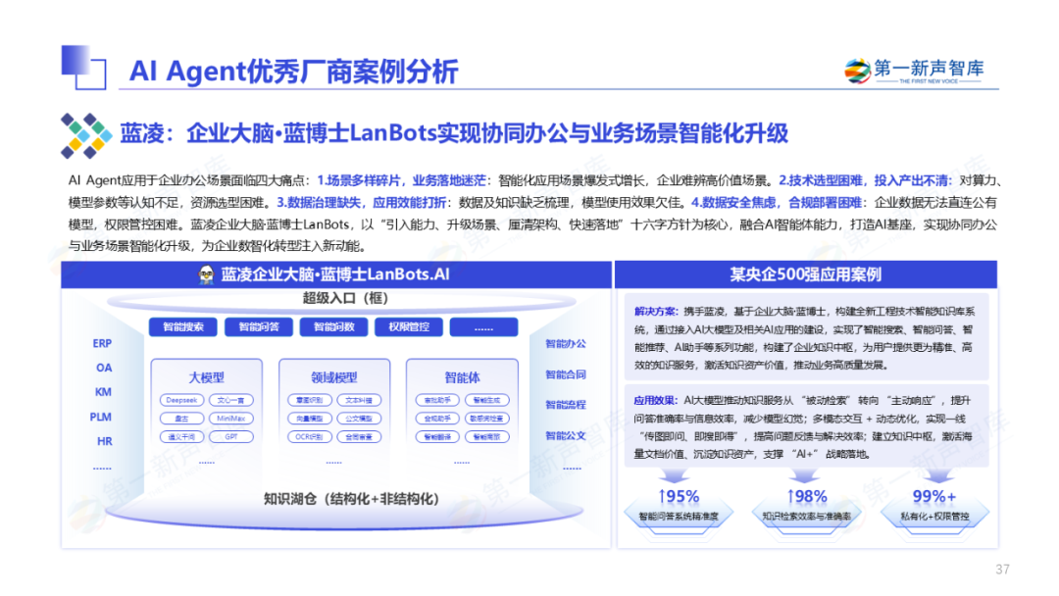1059x596 pixels.
Task: Expand the blue more options button after 权限管控
Action: pyautogui.click(x=482, y=326)
